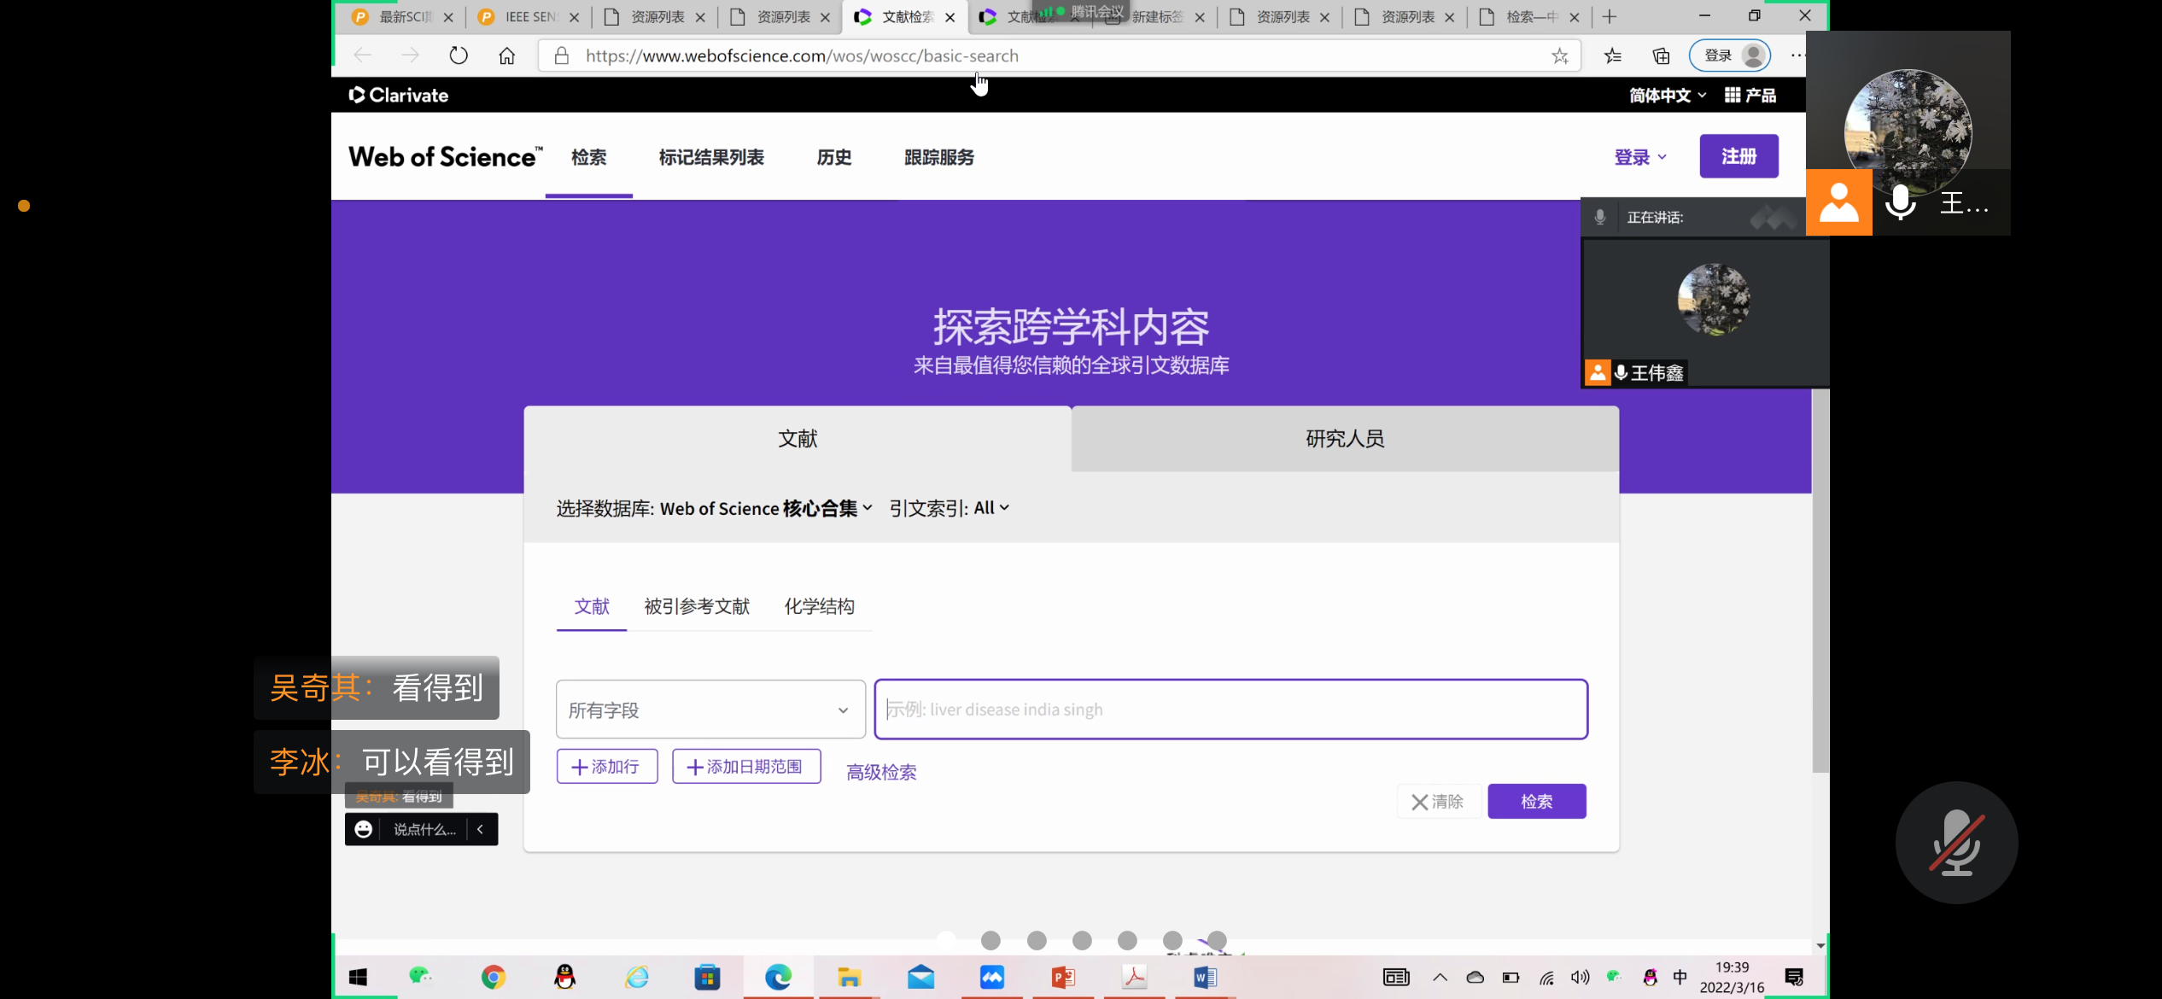The height and width of the screenshot is (999, 2162).
Task: Click the browser forward arrow
Action: [x=411, y=55]
